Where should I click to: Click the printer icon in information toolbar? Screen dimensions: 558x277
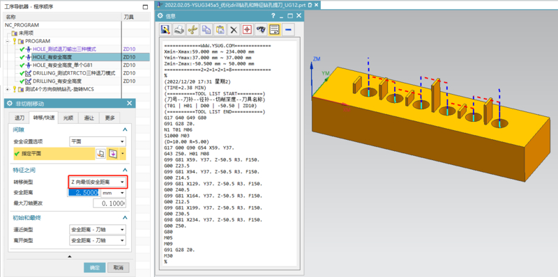pyautogui.click(x=179, y=30)
